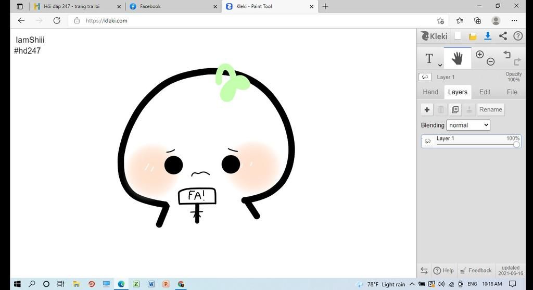Image resolution: width=533 pixels, height=290 pixels.
Task: View site info with the lock icon
Action: (x=77, y=20)
